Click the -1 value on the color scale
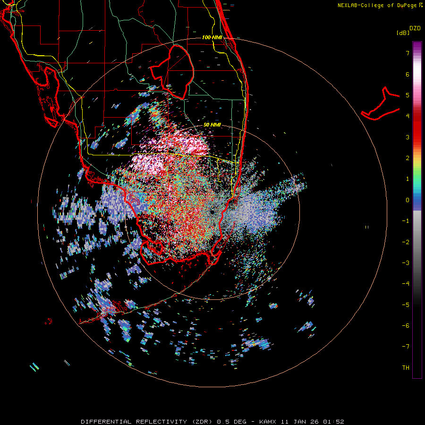Image resolution: width=425 pixels, height=425 pixels. [x=406, y=221]
